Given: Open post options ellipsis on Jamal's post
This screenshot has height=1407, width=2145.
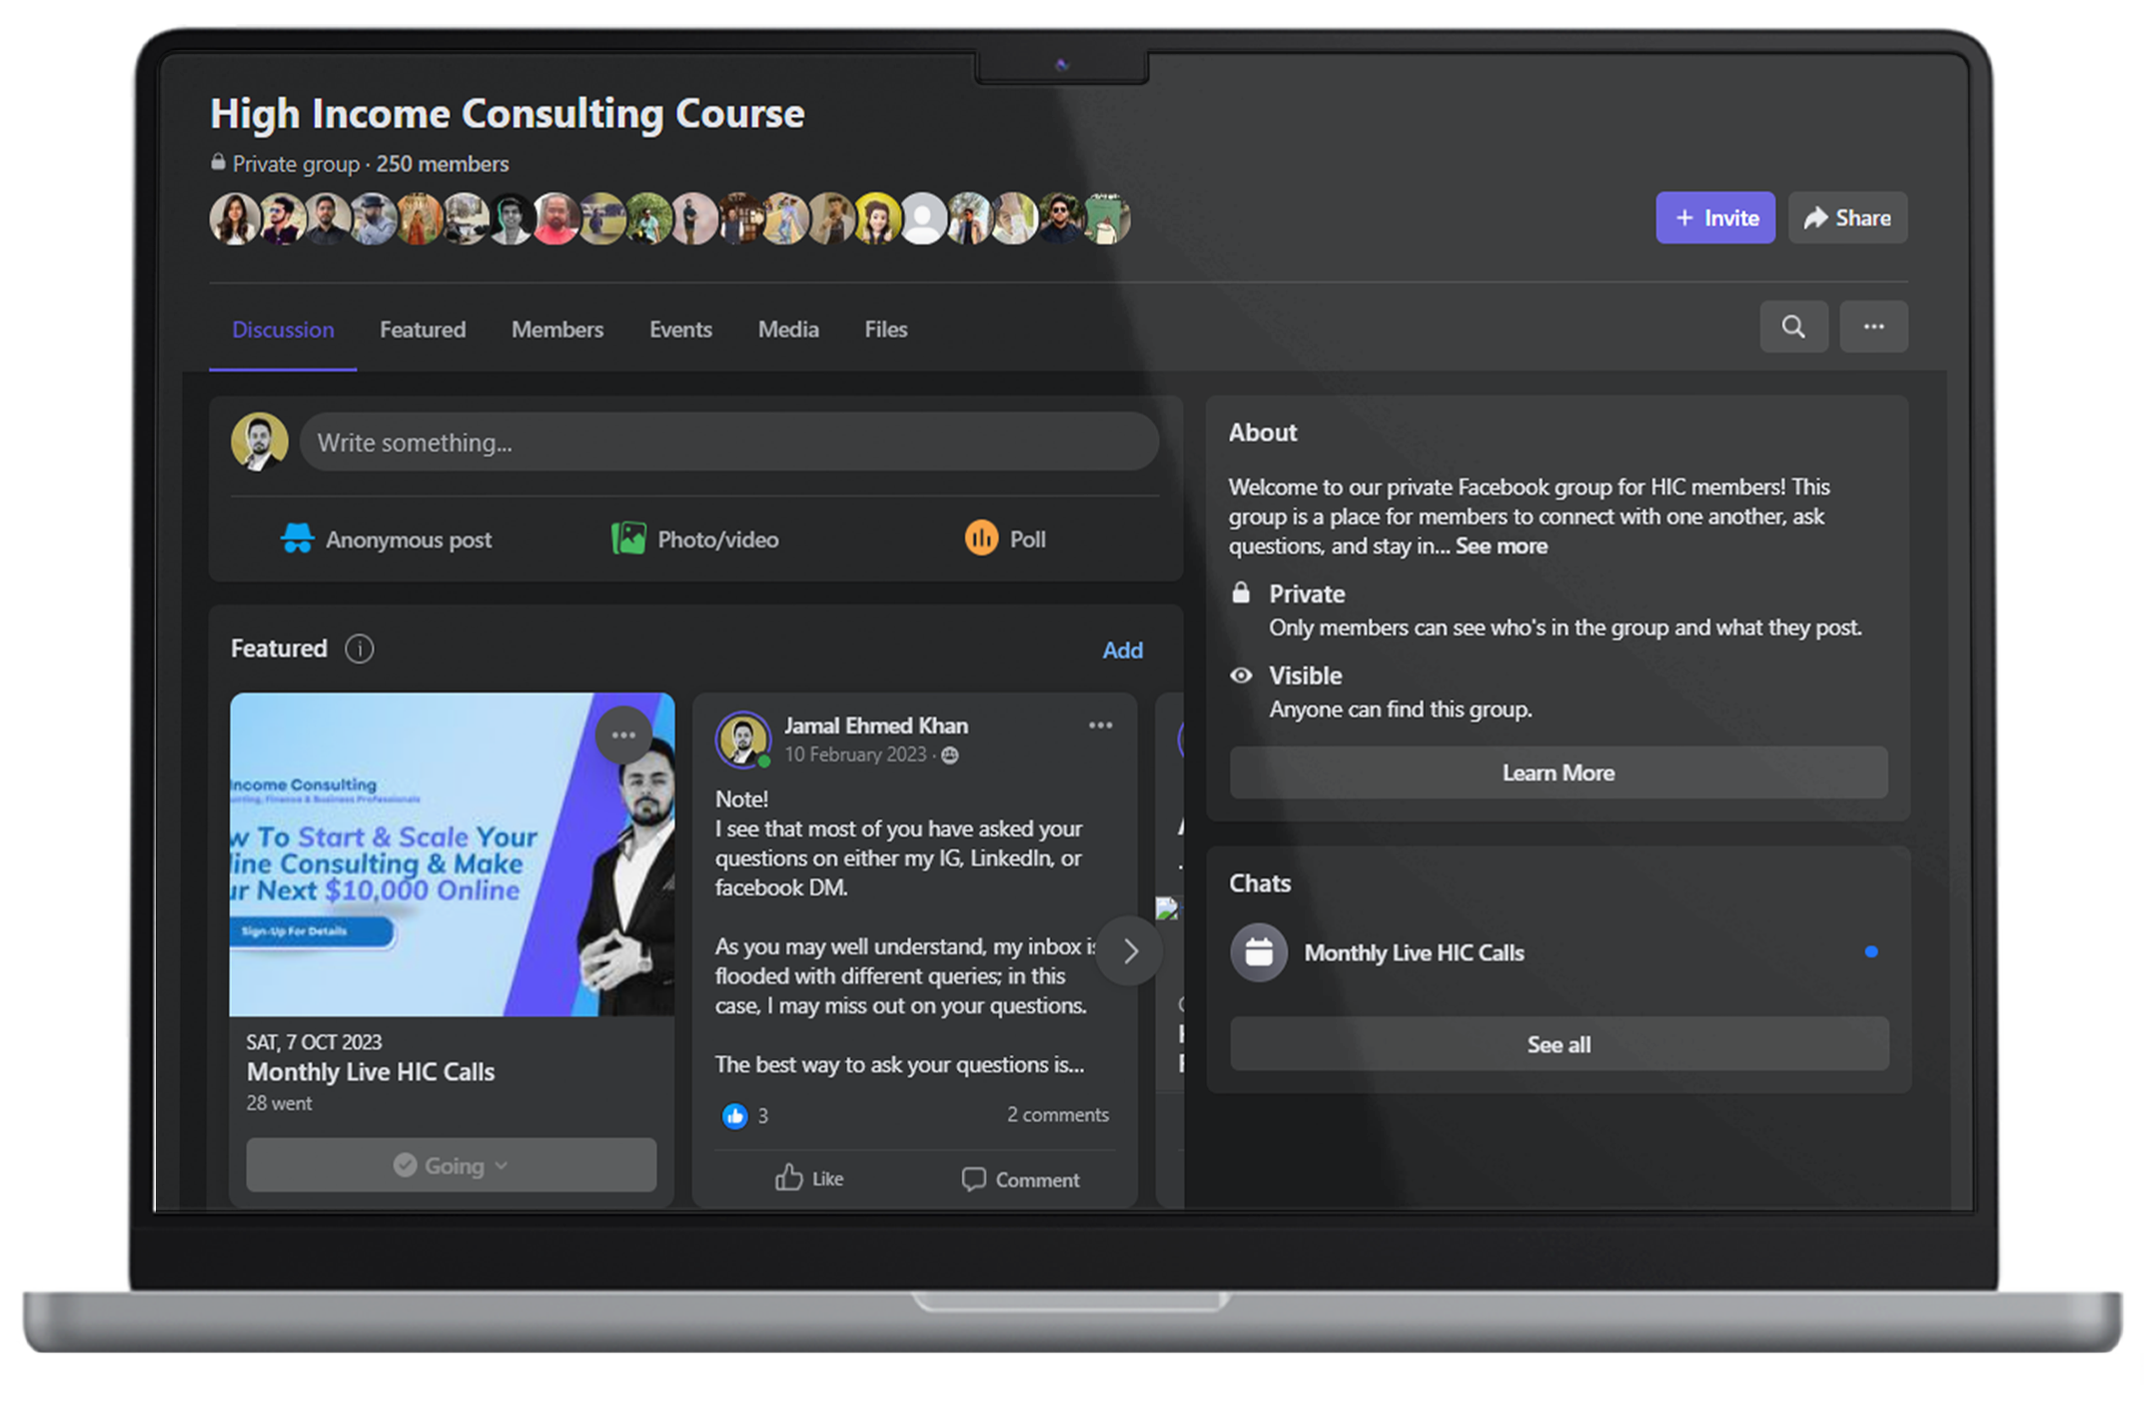Looking at the screenshot, I should 1100,725.
